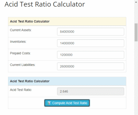Click blank row area beside Compute button
The height and width of the screenshot is (115, 138).
(108, 103)
